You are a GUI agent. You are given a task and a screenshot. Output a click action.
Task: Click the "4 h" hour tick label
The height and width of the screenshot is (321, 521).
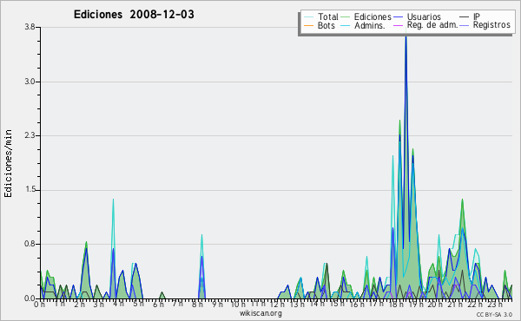pos(119,304)
